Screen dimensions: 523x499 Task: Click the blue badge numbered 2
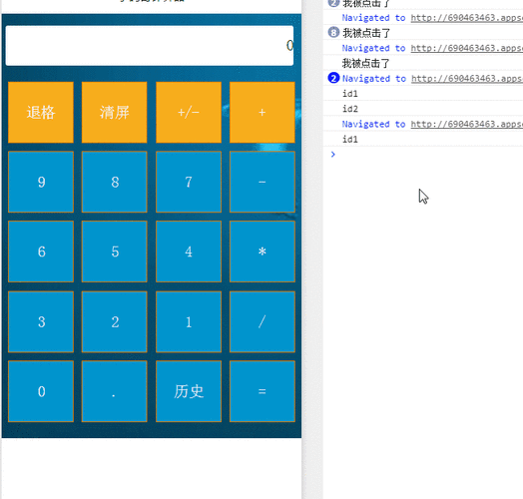[x=333, y=78]
